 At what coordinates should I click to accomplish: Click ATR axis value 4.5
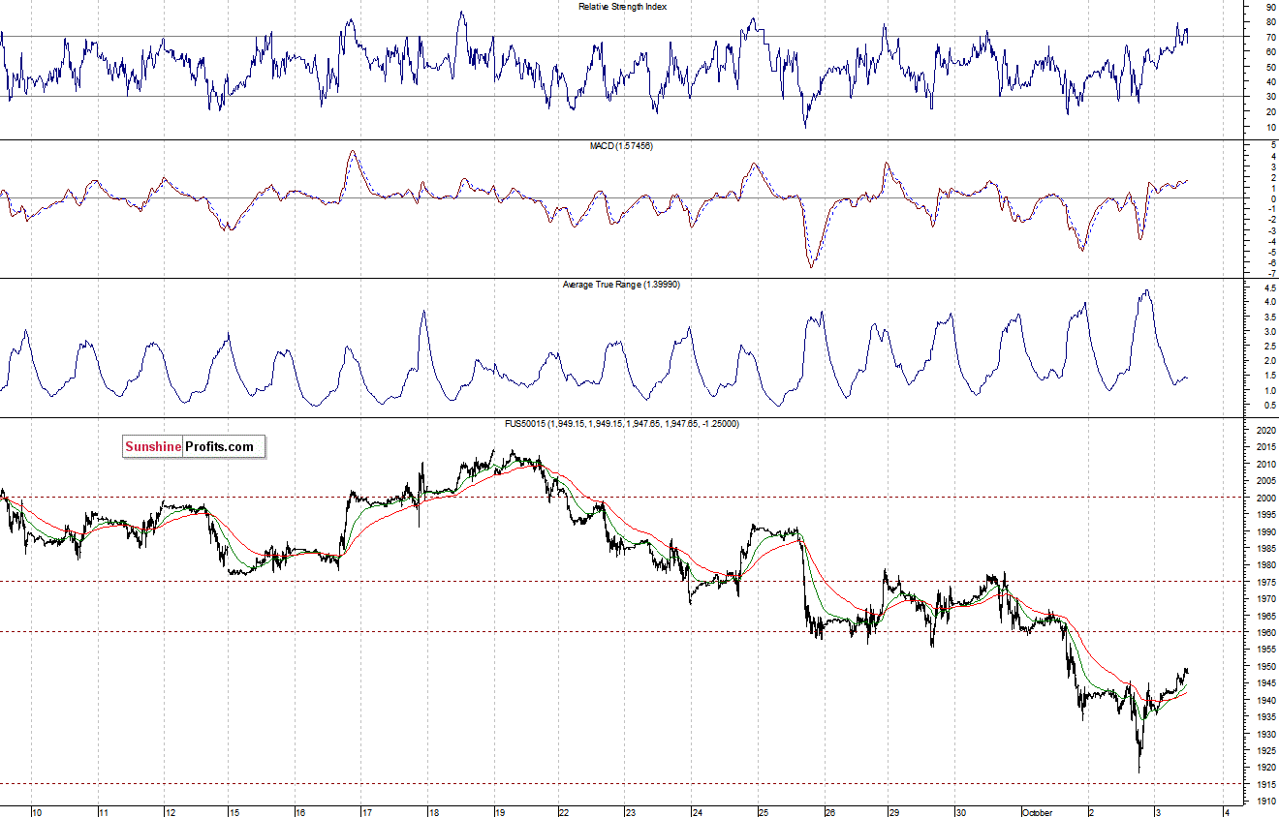(1270, 287)
